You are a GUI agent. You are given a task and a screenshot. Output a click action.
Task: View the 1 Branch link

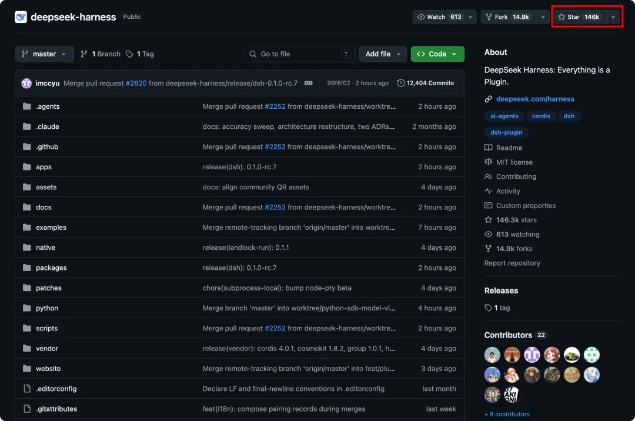(x=101, y=54)
